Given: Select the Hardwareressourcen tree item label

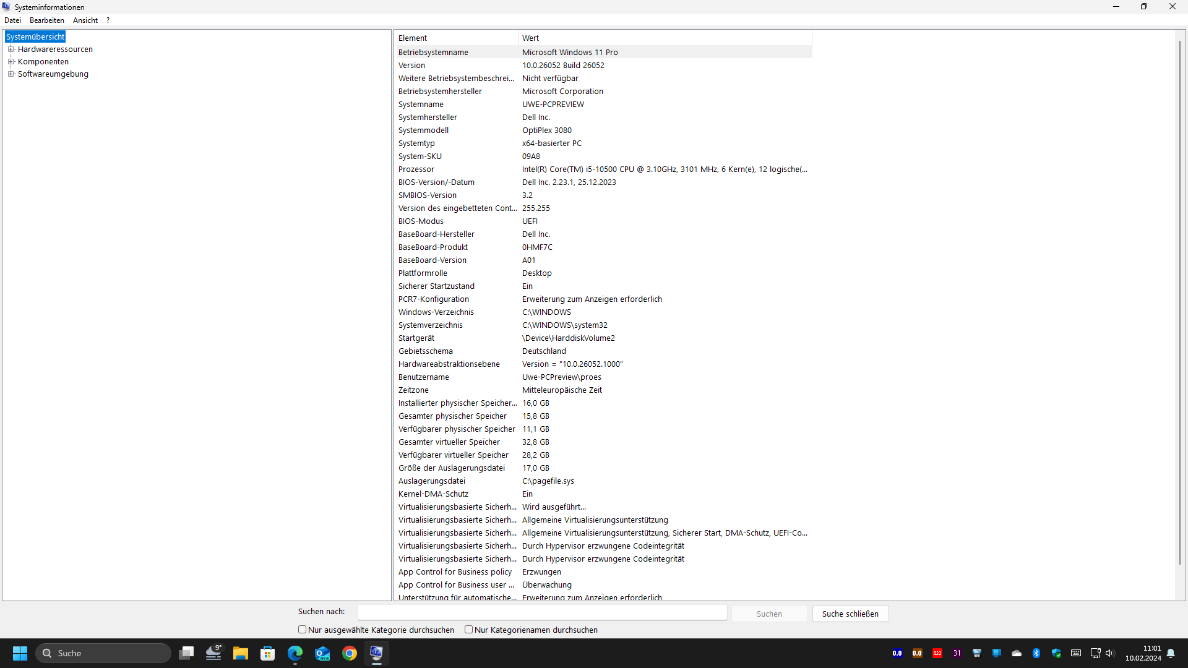Looking at the screenshot, I should tap(55, 49).
